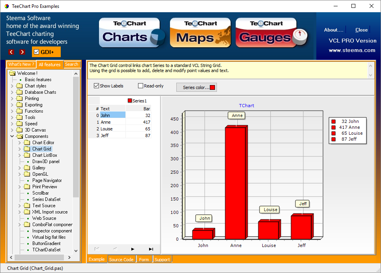This screenshot has height=273, width=381.
Task: Expand the Printing tree node
Action: 12,98
